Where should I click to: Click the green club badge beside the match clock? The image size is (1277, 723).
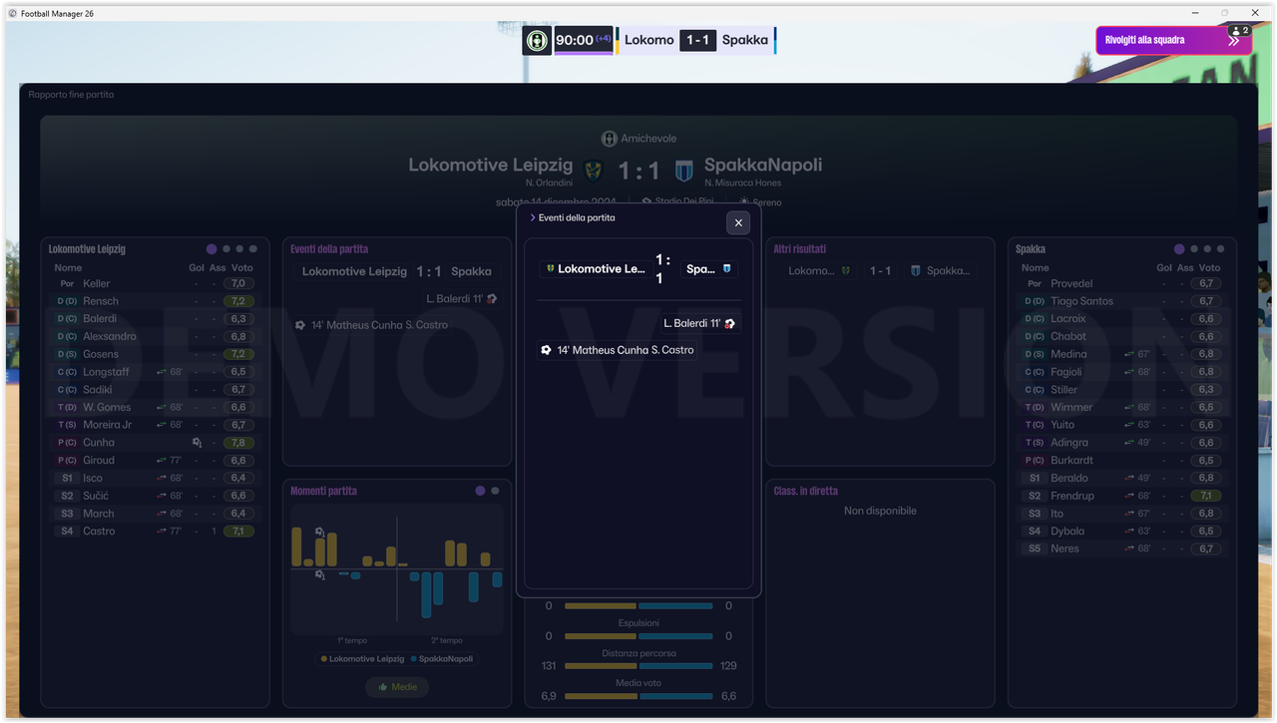coord(538,41)
